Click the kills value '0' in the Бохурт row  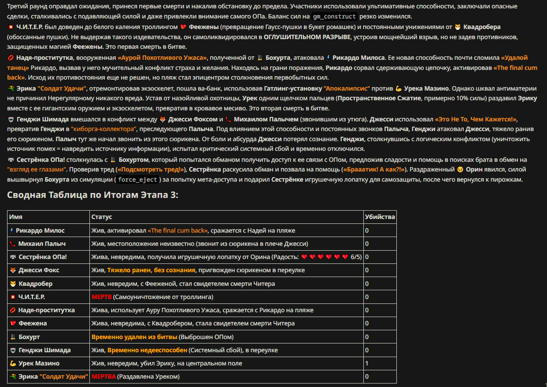point(367,337)
